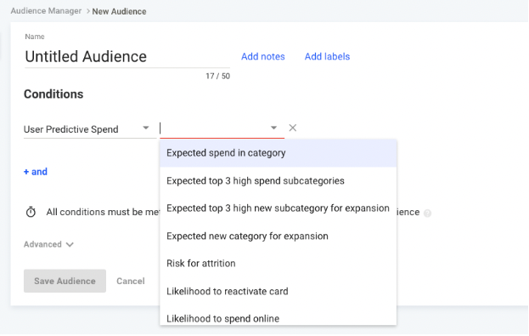Screen dimensions: 529x336
Task: Edit the Untitled Audience name field
Action: [127, 56]
